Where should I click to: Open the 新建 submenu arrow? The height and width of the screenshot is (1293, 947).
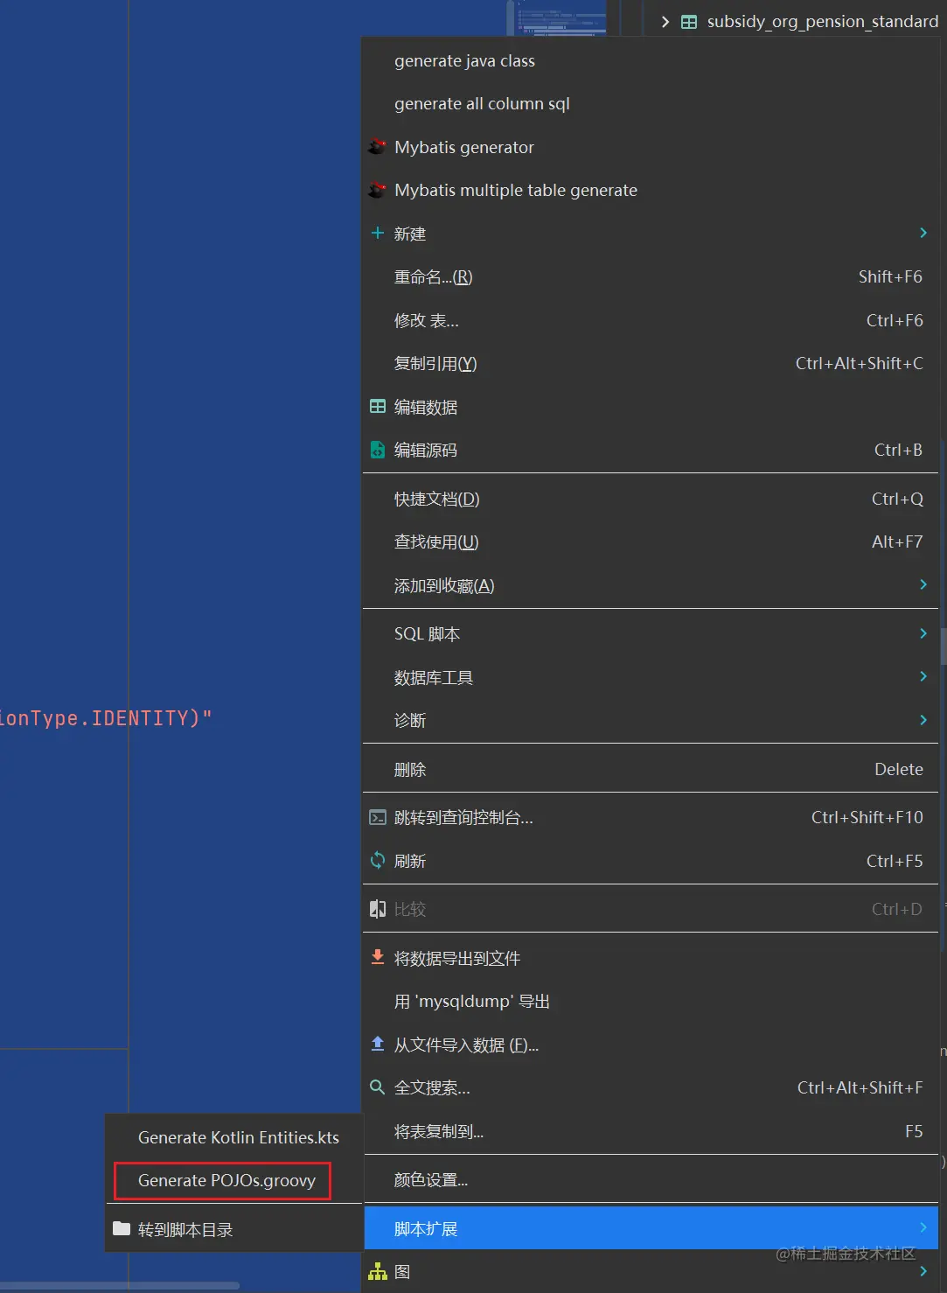[923, 233]
